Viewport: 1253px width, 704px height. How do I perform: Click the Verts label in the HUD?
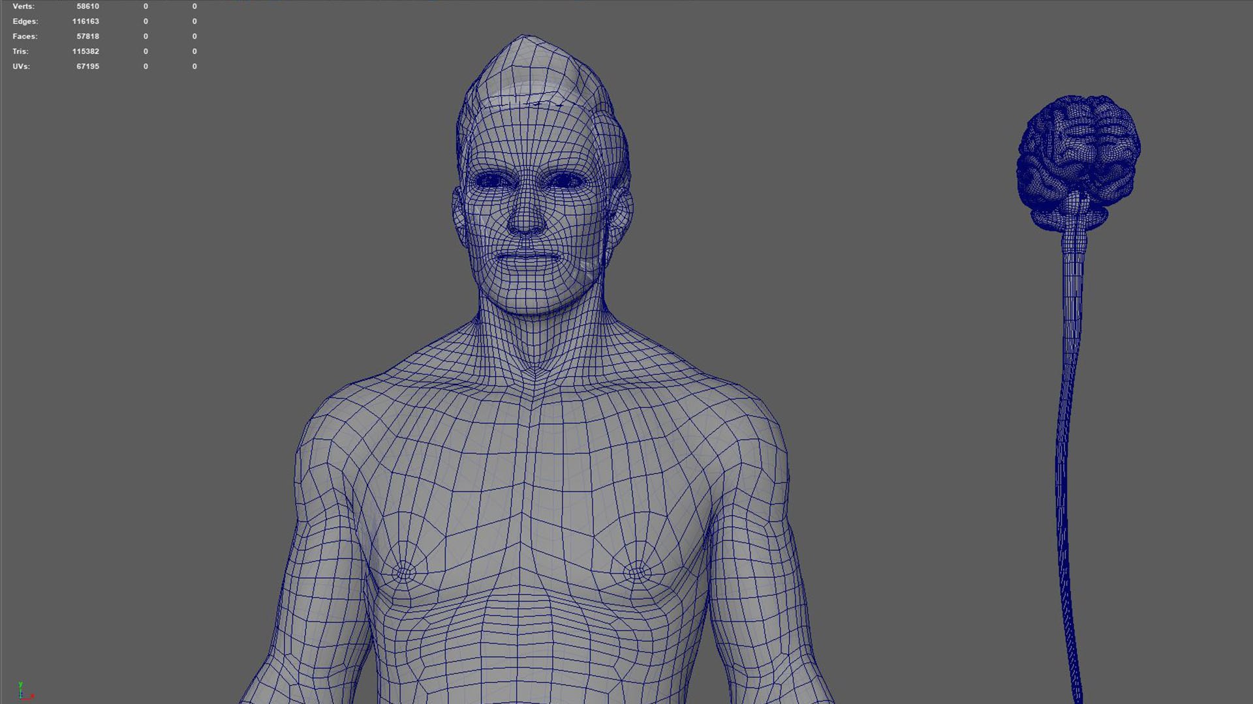click(23, 7)
